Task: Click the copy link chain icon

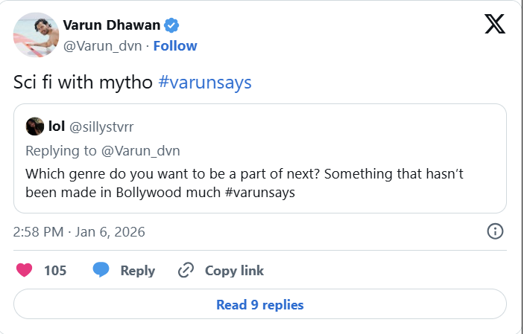Action: pyautogui.click(x=186, y=270)
